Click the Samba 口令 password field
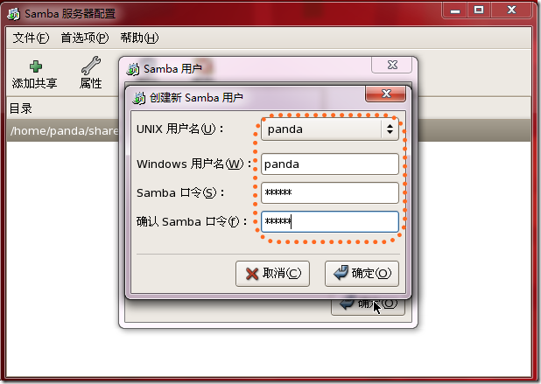Image resolution: width=541 pixels, height=384 pixels. click(x=330, y=192)
